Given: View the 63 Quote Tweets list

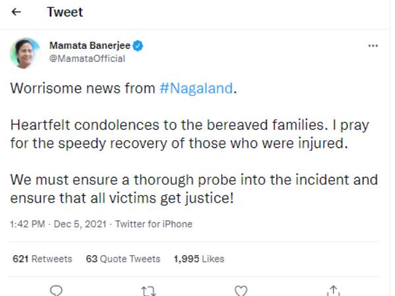Looking at the screenshot, I should pyautogui.click(x=123, y=259).
